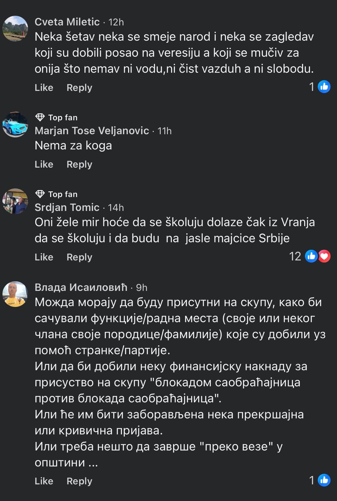Screen dimensions: 337x501
Task: Open the Cveta Miletic name link
Action: (67, 22)
